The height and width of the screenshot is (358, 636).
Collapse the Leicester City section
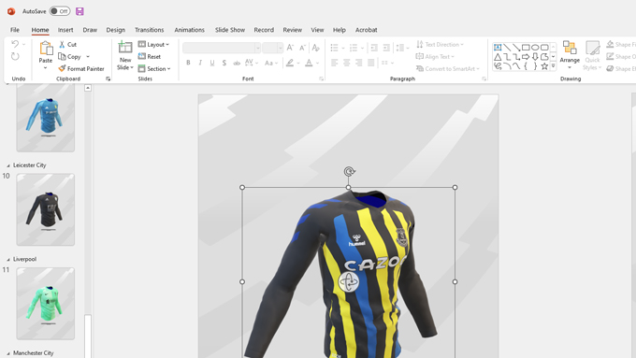coord(8,165)
